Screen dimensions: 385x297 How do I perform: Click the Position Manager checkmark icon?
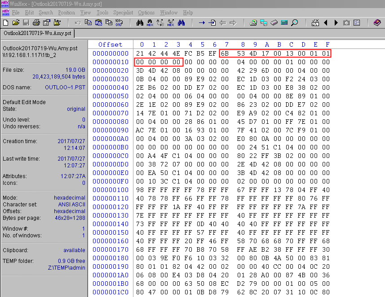(x=315, y=23)
